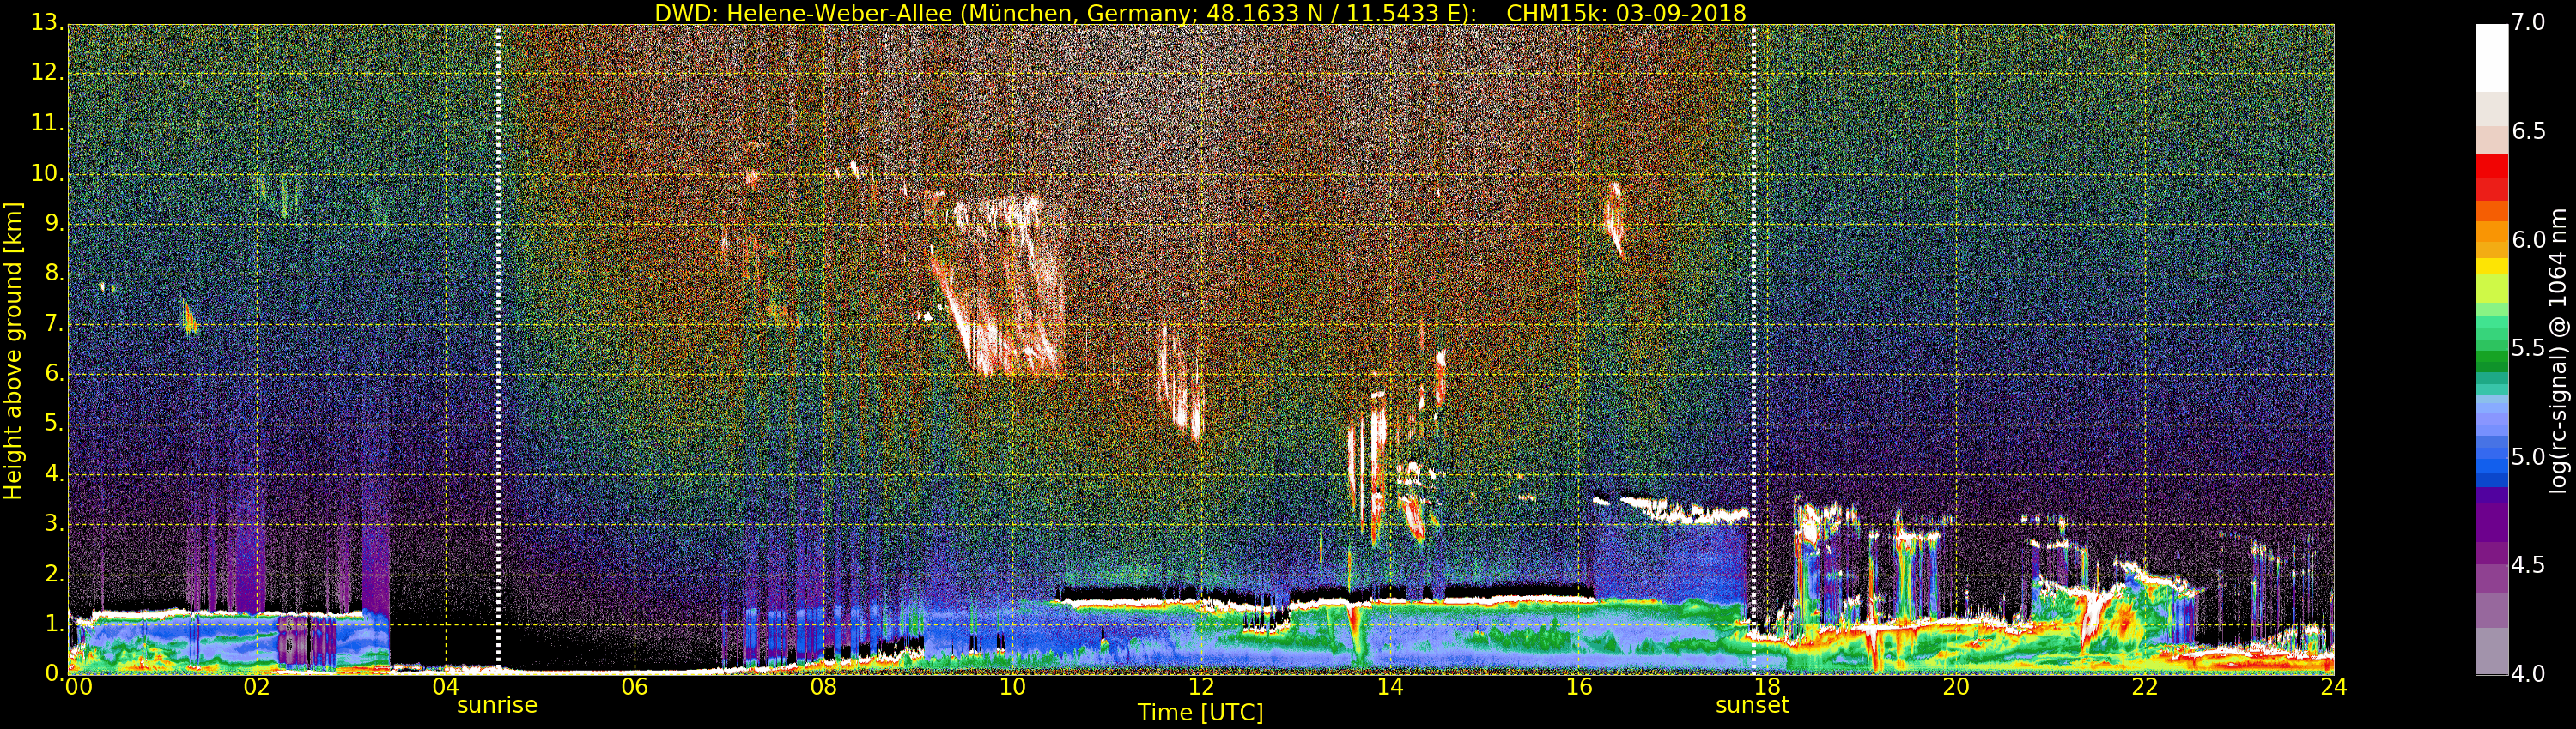The image size is (2576, 729).
Task: Click the plot title starting "DWD: Helene-Weber-Allee"
Action: click(1200, 13)
